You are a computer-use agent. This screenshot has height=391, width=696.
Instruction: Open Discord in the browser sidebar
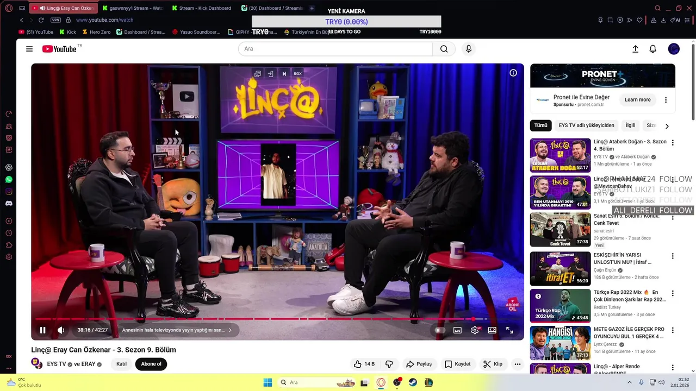pyautogui.click(x=9, y=204)
